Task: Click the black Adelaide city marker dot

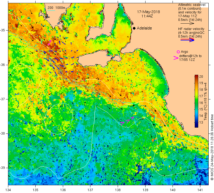Action: [134, 28]
